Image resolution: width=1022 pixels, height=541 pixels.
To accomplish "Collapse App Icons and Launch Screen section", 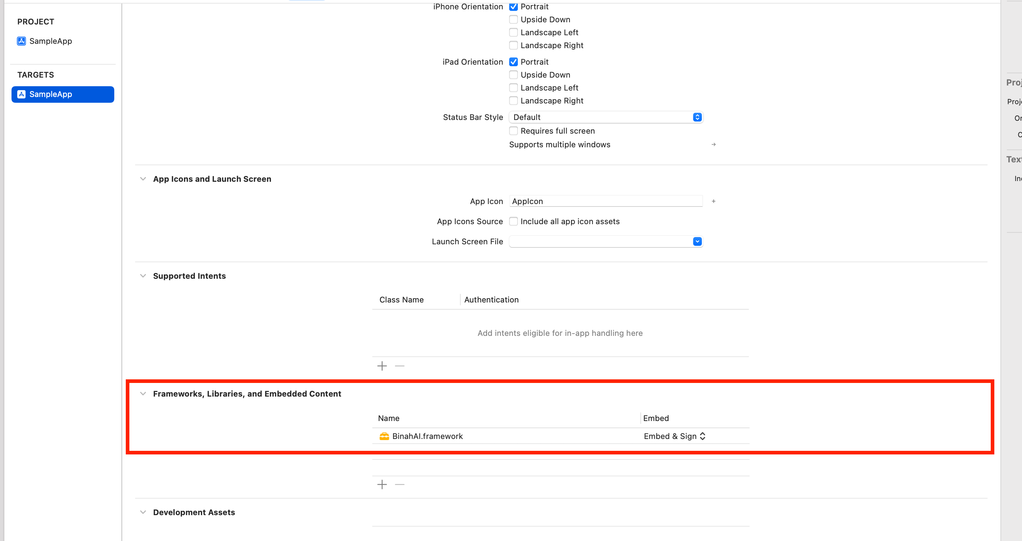I will click(x=143, y=179).
